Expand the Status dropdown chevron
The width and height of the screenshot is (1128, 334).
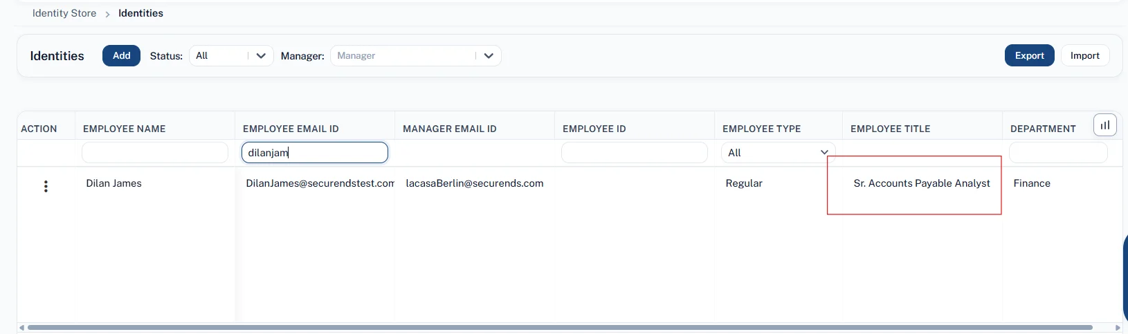pyautogui.click(x=261, y=56)
